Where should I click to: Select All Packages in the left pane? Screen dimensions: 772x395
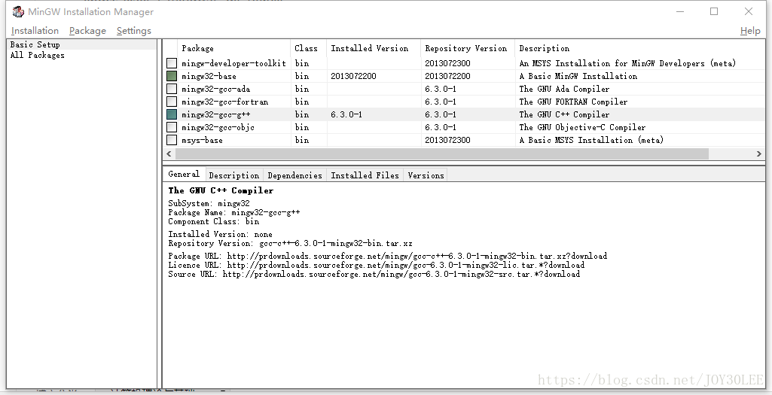(x=38, y=55)
